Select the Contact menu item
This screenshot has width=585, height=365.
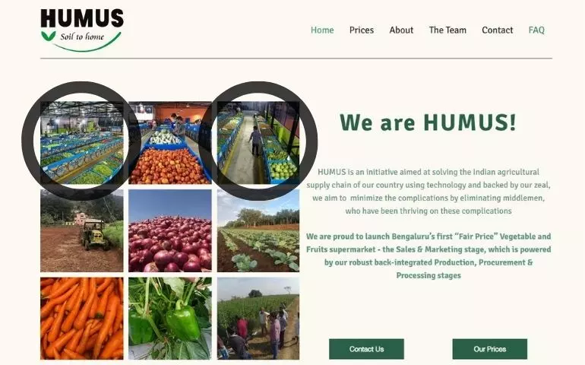497,30
